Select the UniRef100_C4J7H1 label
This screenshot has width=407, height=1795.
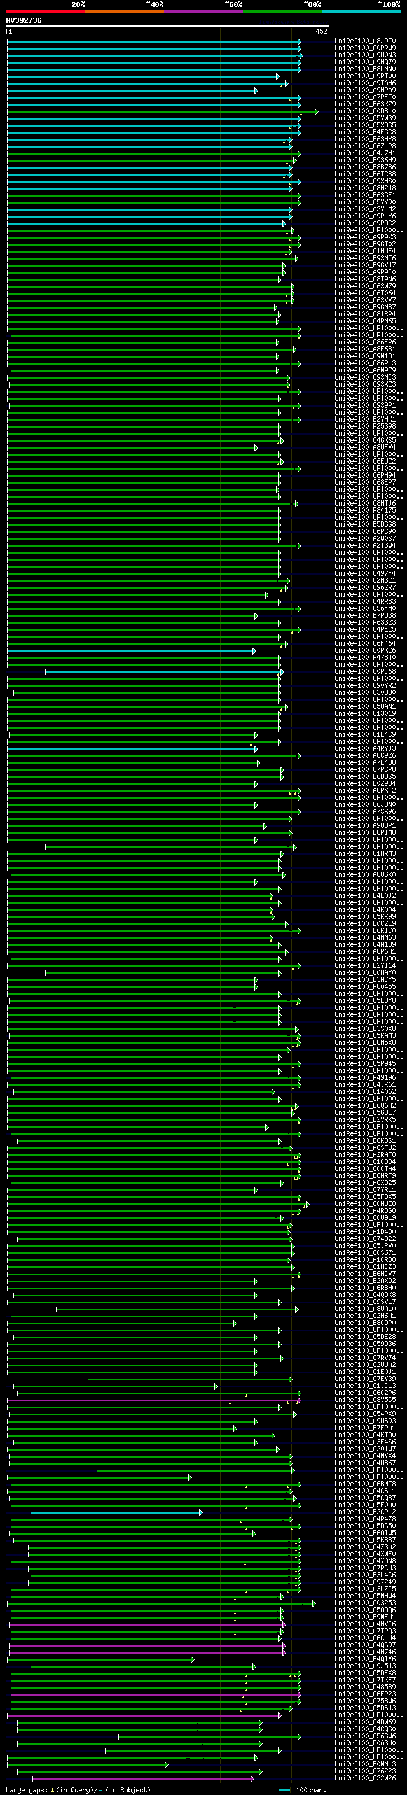pos(365,153)
